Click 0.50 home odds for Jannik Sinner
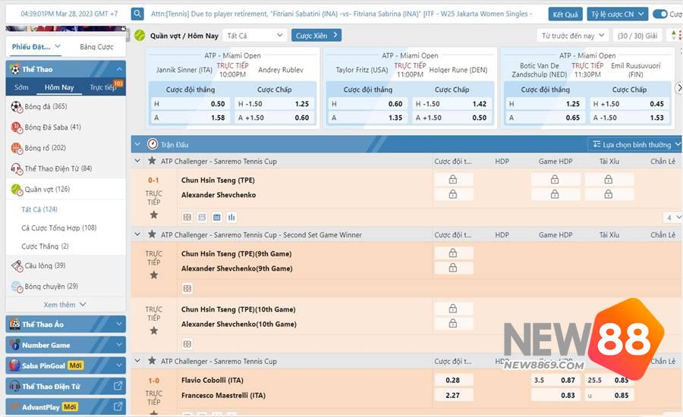This screenshot has width=683, height=417. click(190, 104)
